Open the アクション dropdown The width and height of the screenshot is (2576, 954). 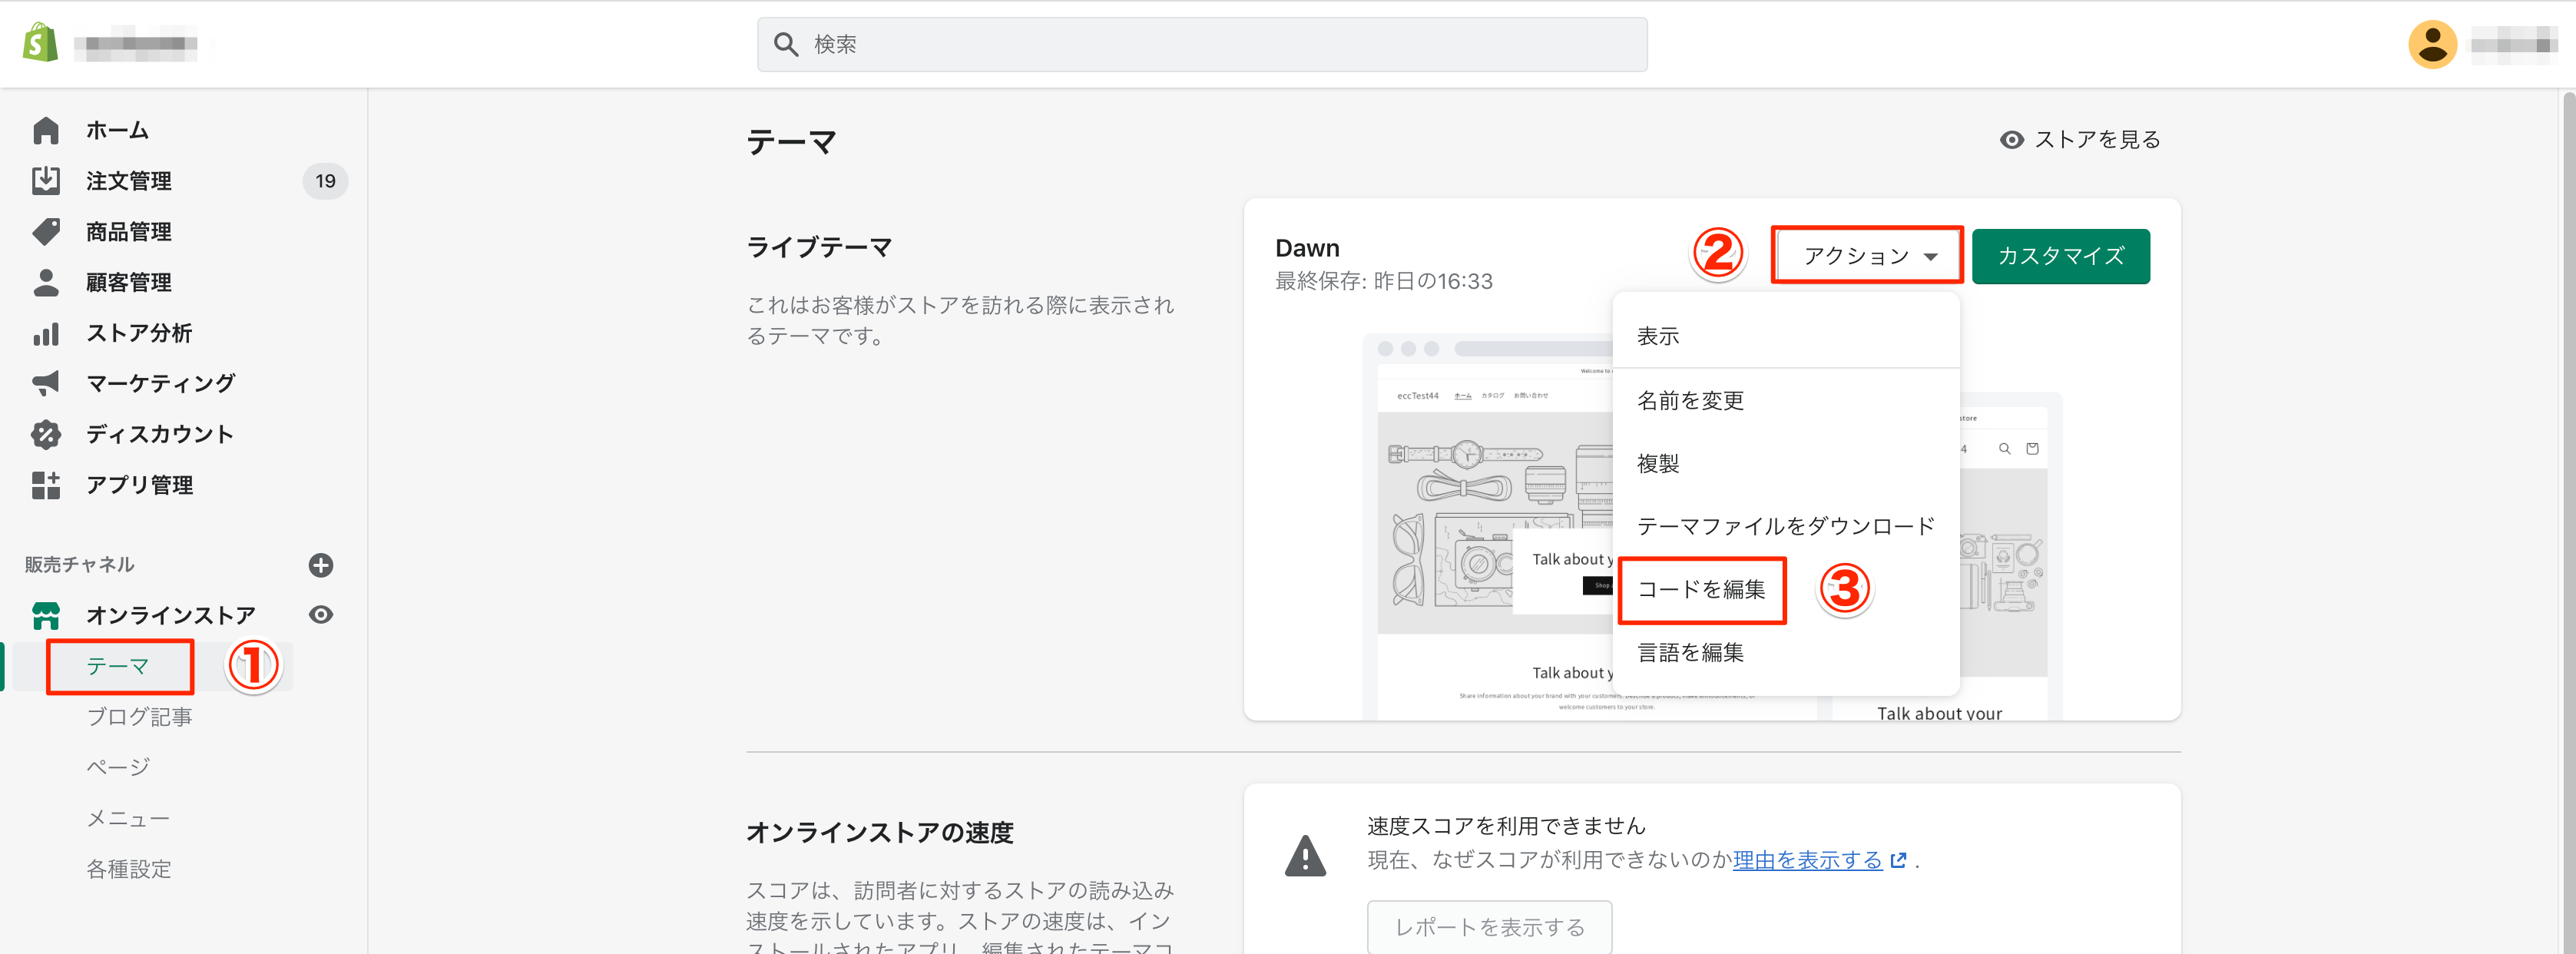click(1866, 256)
